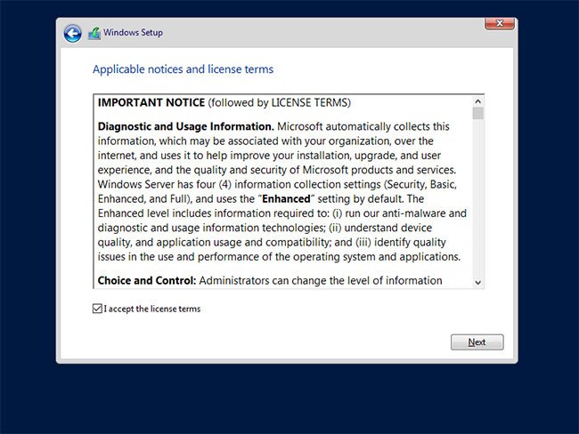
Task: Click 'Diagnostic and Usage Information.' bold text
Action: (186, 126)
